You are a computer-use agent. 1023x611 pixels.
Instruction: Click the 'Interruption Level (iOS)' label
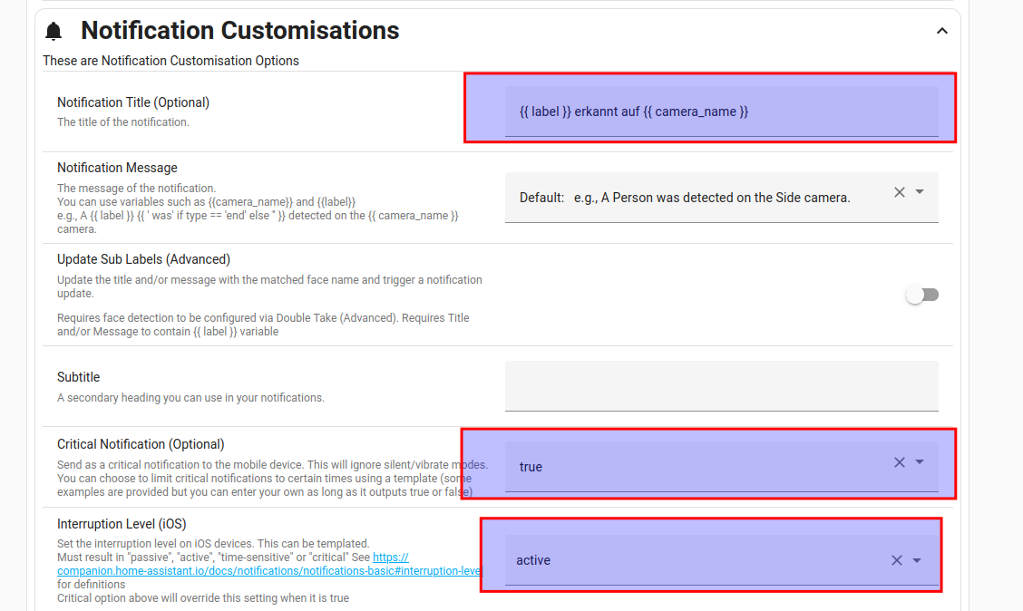coord(122,524)
